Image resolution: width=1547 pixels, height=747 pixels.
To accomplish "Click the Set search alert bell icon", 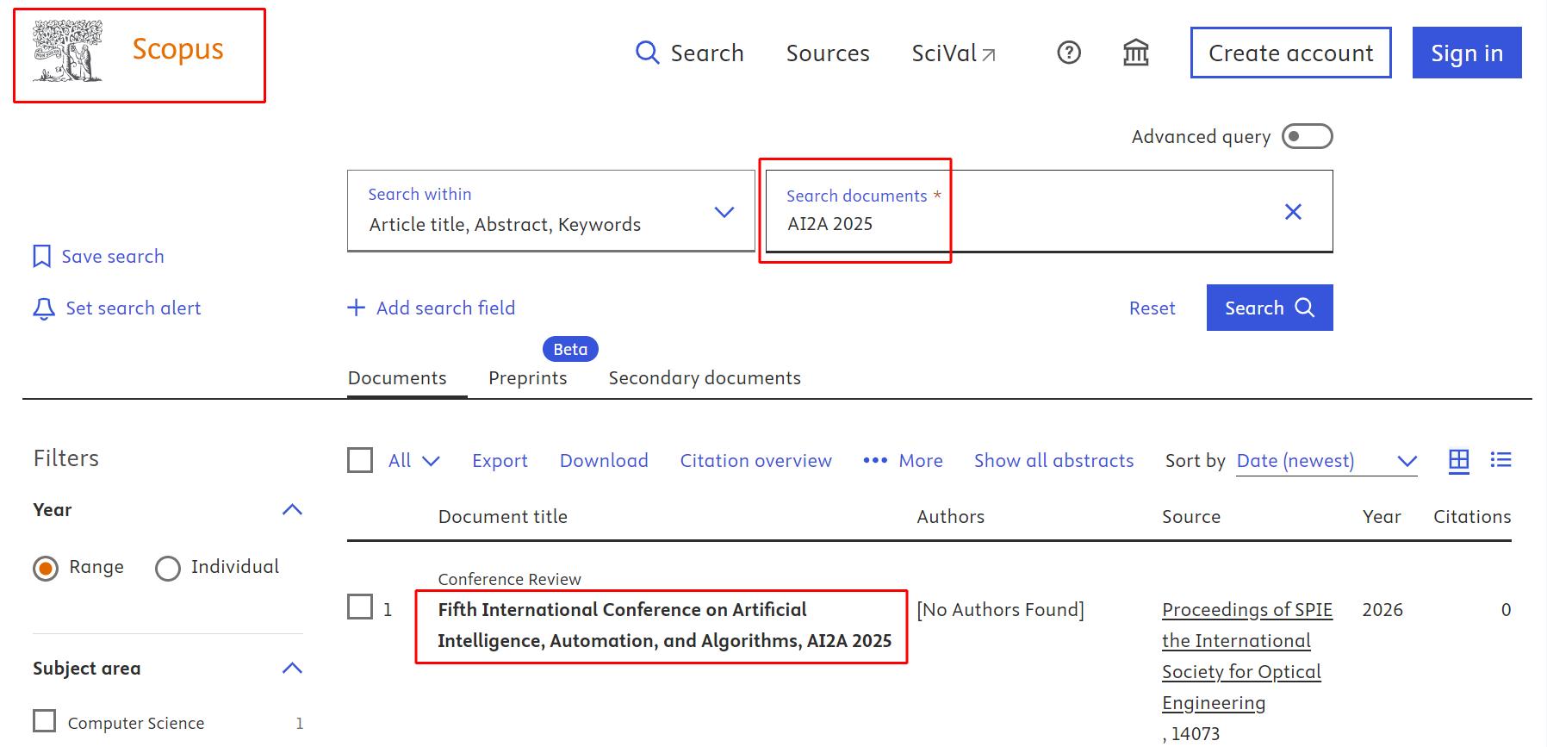I will (x=43, y=308).
